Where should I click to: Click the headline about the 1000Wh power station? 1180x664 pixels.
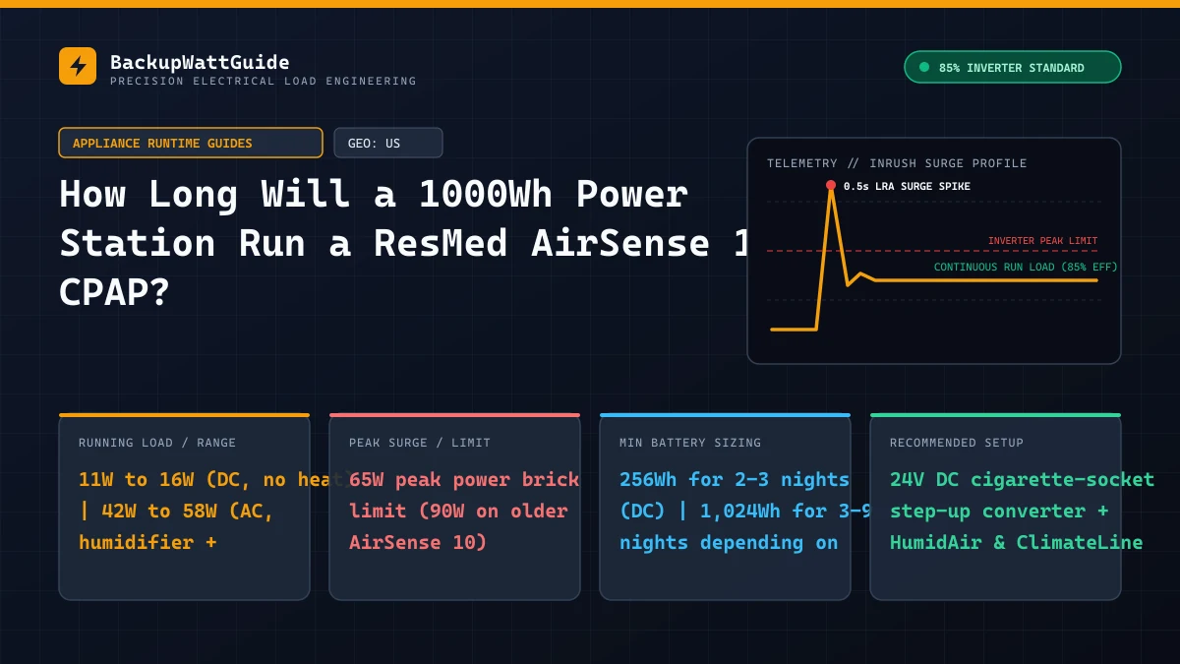403,243
